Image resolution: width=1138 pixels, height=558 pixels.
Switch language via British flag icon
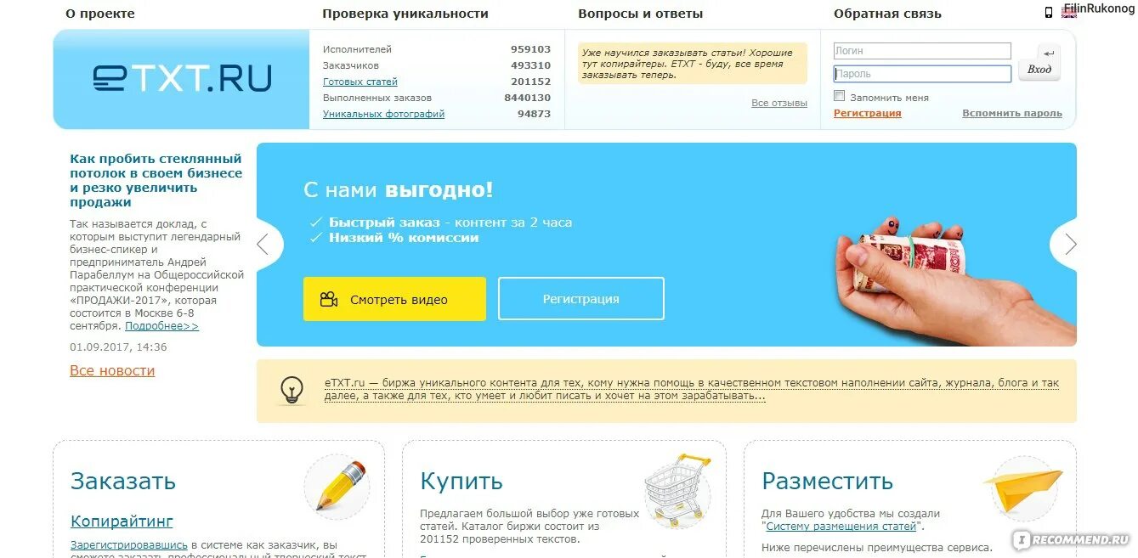[x=1069, y=13]
